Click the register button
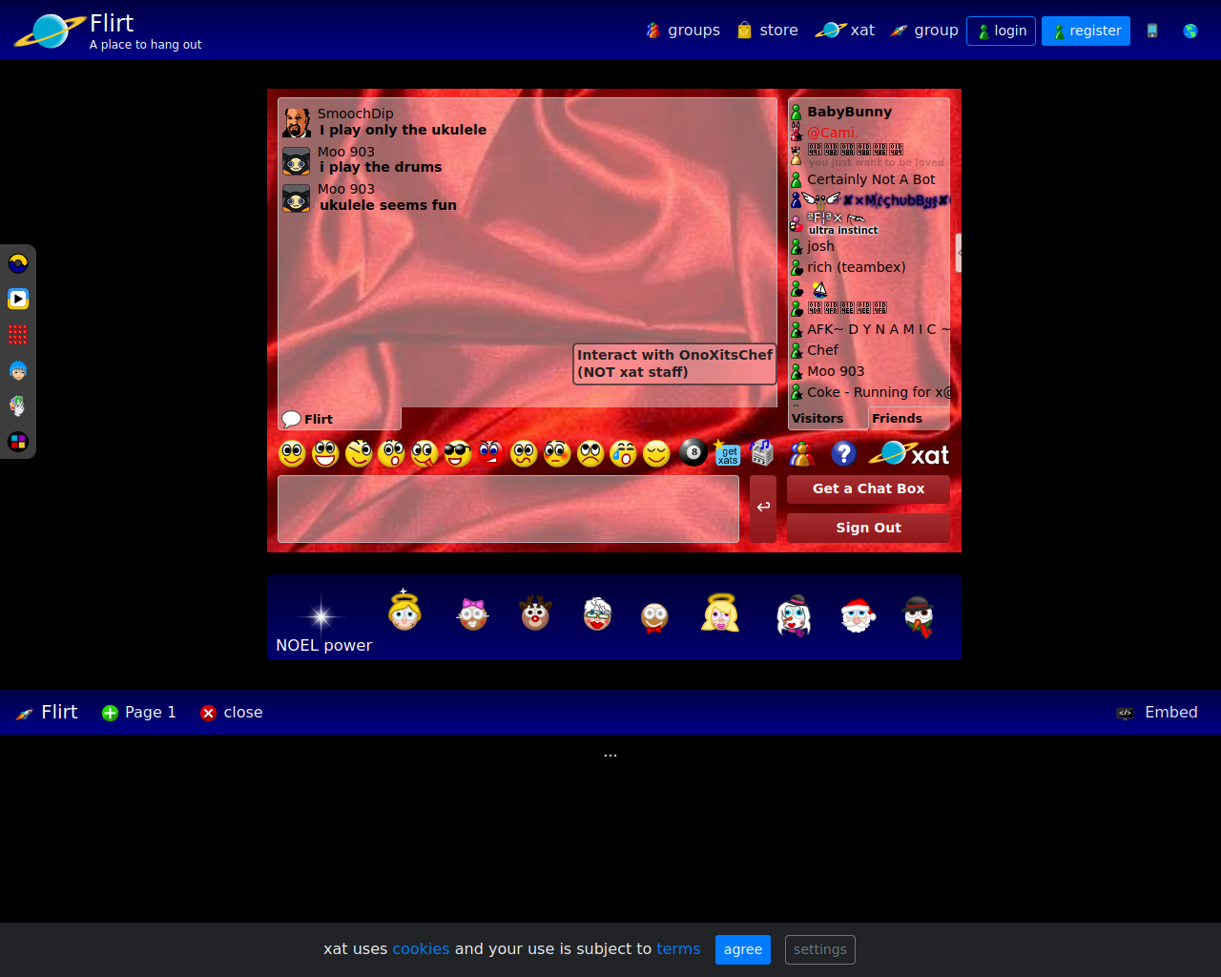This screenshot has width=1221, height=977. pyautogui.click(x=1086, y=31)
